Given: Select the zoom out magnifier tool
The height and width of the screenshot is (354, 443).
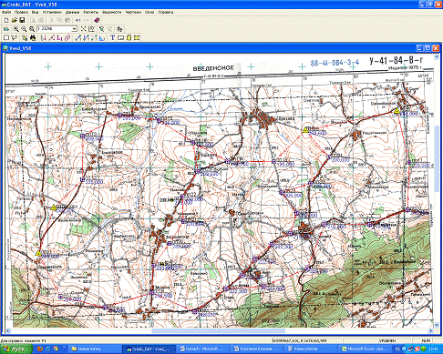Looking at the screenshot, I should 24,29.
